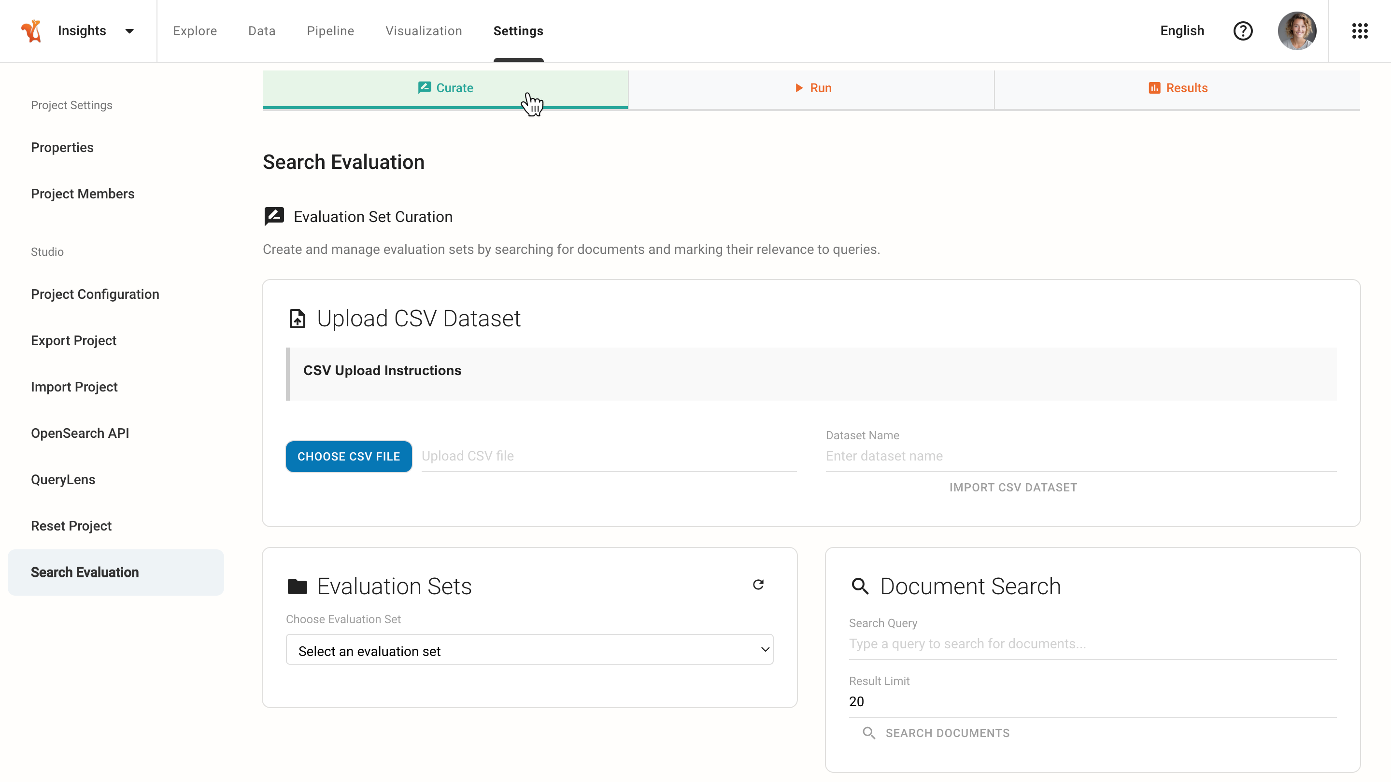Click the Document Search magnifier icon

860,586
